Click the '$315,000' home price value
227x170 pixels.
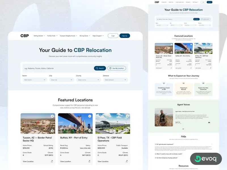click(26, 148)
